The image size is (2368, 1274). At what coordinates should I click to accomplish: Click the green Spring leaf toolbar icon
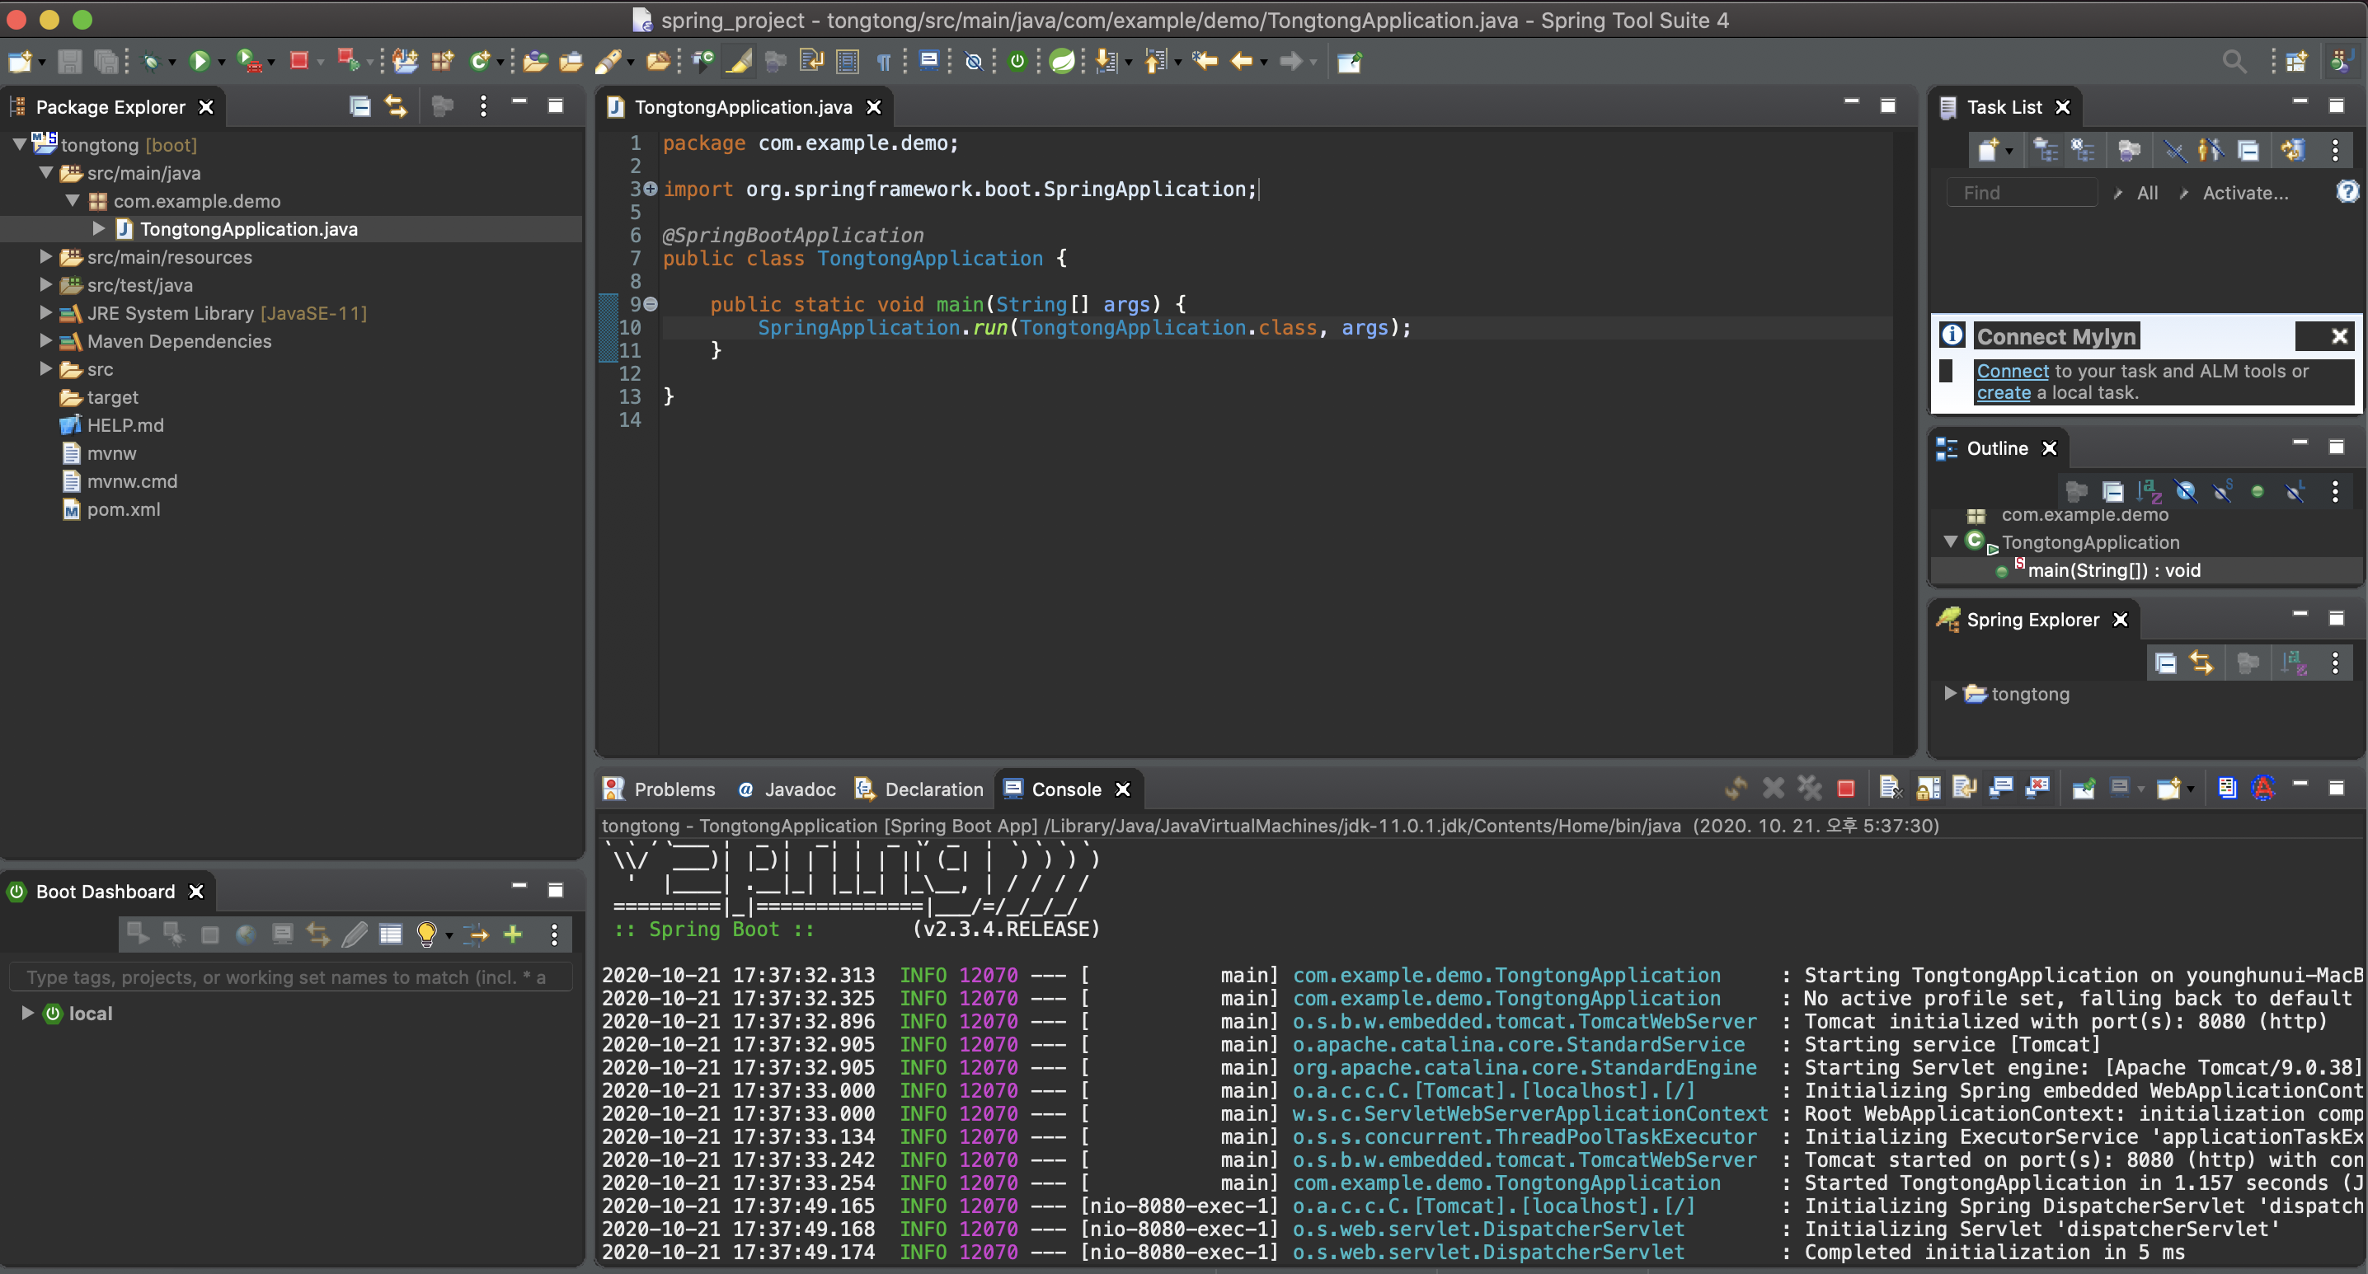pos(1062,62)
